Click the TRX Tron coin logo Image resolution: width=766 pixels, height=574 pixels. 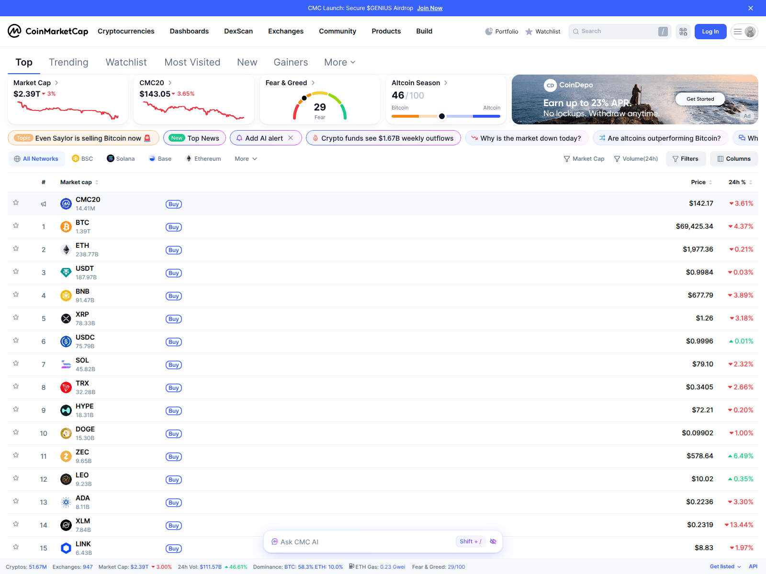tap(66, 387)
